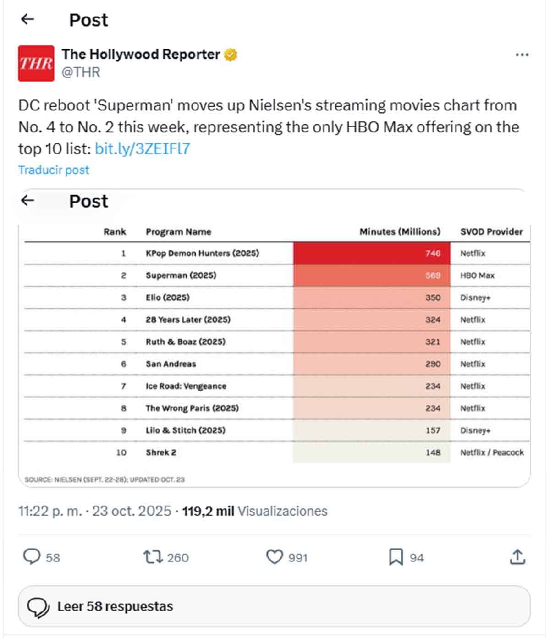Repost this post using the retweet icon

click(x=153, y=557)
